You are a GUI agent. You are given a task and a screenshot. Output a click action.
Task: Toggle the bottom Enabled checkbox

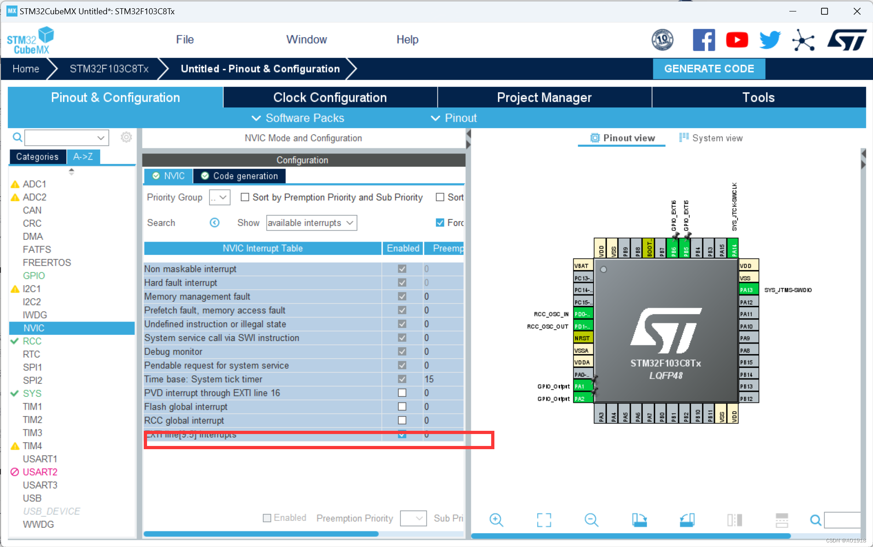tap(267, 518)
